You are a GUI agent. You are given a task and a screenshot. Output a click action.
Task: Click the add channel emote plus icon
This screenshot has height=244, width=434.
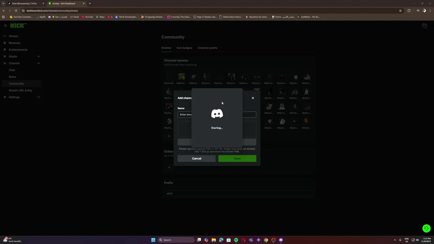coord(169,136)
